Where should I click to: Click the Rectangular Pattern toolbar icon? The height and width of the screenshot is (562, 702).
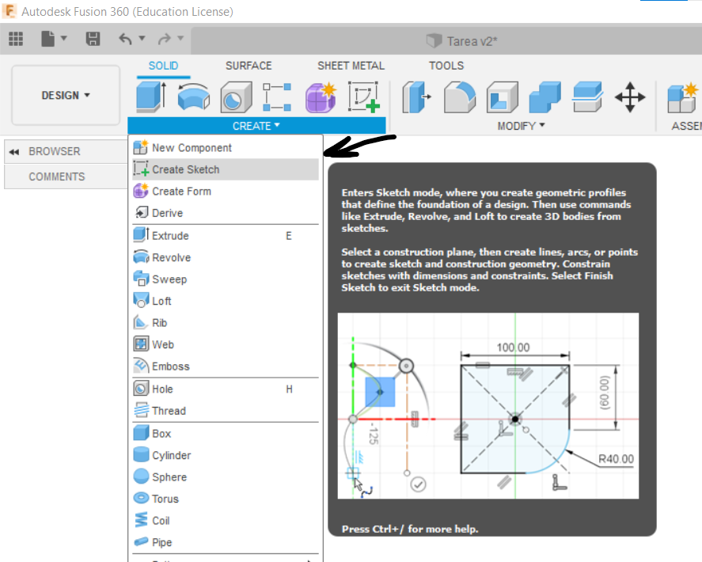277,97
